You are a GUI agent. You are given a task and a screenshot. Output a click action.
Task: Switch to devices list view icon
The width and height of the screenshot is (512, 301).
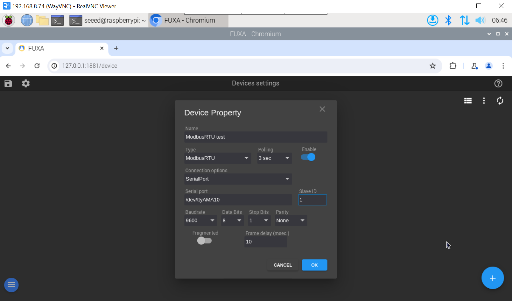[x=468, y=101]
